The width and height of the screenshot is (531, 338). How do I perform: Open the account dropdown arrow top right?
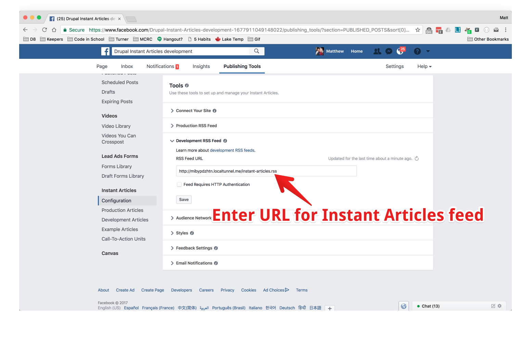click(x=428, y=51)
